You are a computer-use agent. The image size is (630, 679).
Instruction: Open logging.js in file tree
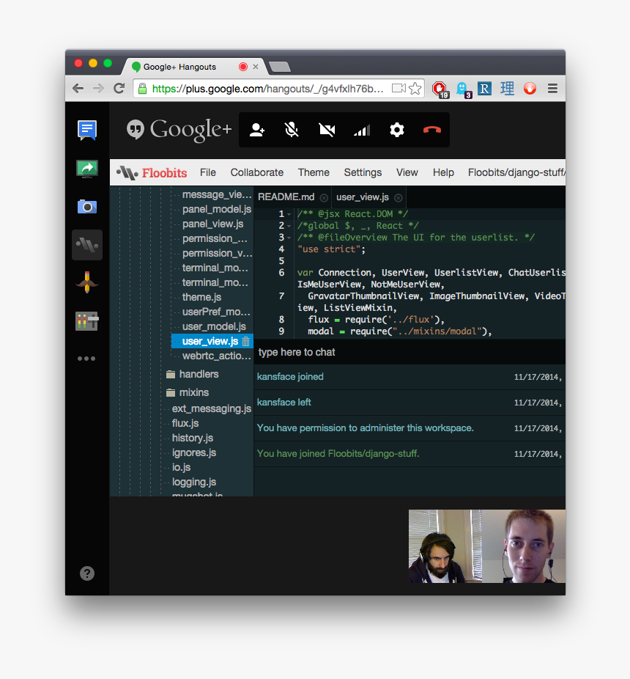[x=194, y=482]
